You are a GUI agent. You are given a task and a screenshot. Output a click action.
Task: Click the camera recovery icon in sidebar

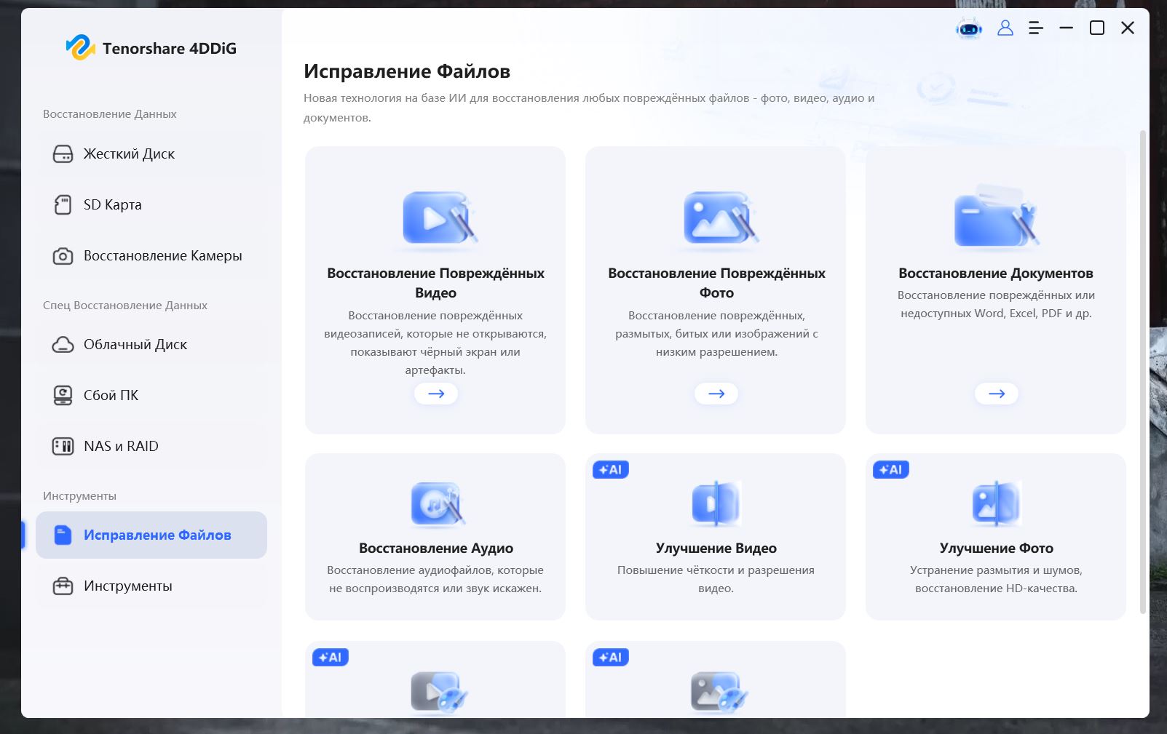(x=63, y=256)
